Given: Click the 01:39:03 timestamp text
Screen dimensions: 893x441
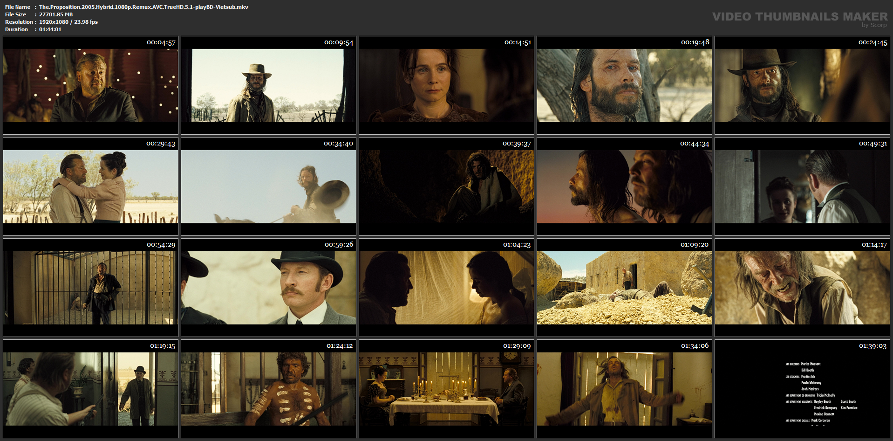Looking at the screenshot, I should pos(873,346).
